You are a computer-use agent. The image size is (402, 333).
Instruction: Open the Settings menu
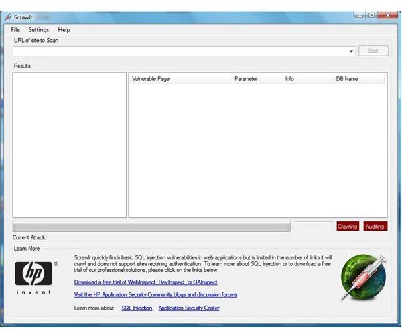[x=39, y=30]
